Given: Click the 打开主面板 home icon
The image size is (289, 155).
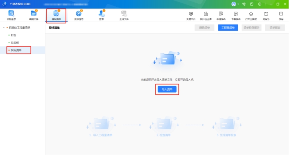Looking at the screenshot, I should pos(251,15).
